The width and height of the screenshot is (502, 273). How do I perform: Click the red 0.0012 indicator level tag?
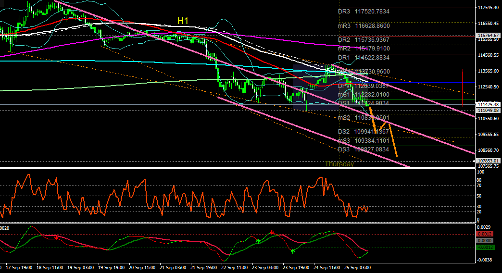(485, 234)
